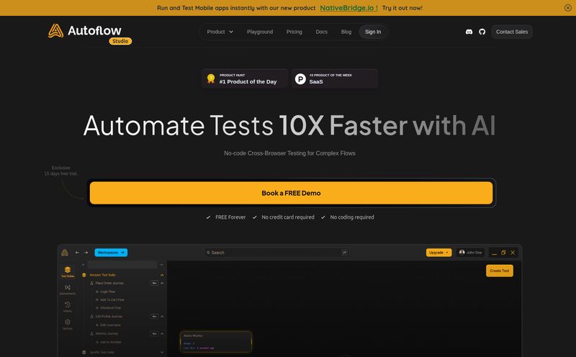Collapse the Edit Profile Journey chevron
576x357 pixels.
point(162,316)
